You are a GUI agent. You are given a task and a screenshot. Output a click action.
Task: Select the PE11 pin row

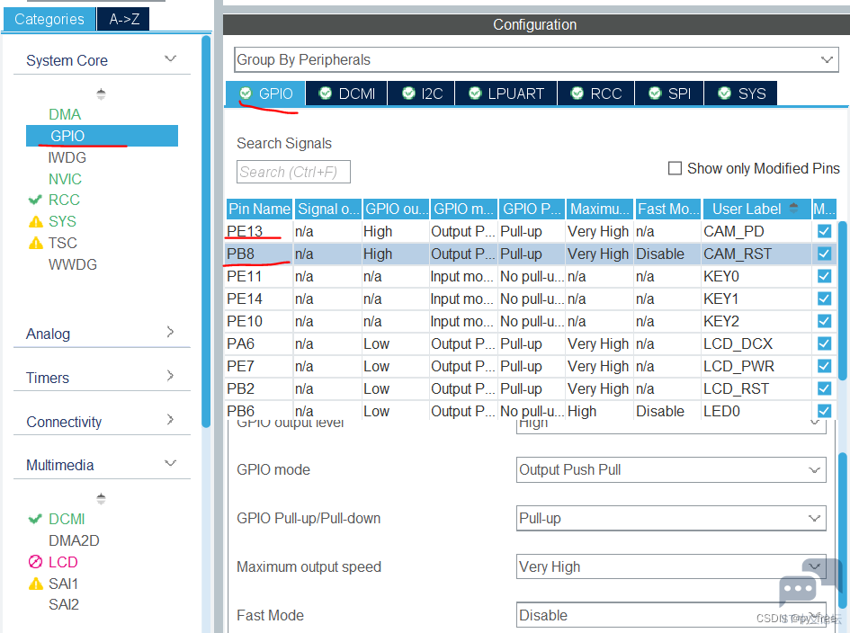tap(532, 276)
